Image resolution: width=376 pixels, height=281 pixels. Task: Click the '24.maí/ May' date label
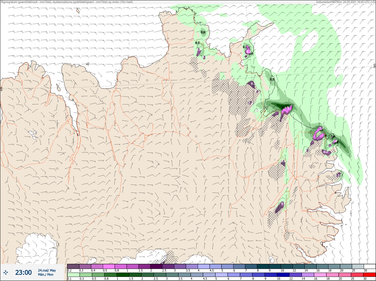point(47,270)
